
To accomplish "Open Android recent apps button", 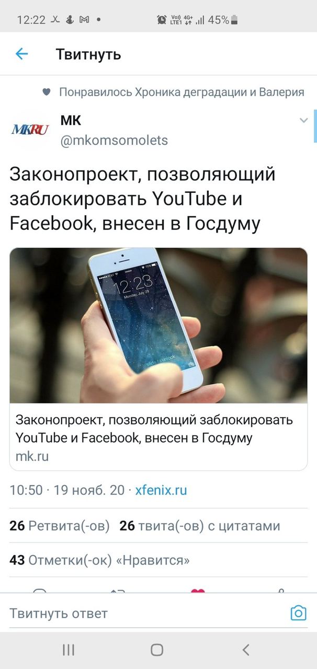I will click(x=69, y=650).
